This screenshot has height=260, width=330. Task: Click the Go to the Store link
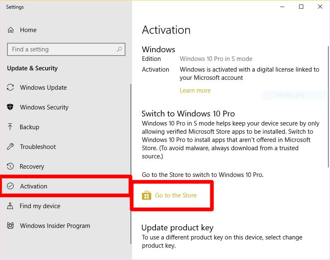(176, 195)
